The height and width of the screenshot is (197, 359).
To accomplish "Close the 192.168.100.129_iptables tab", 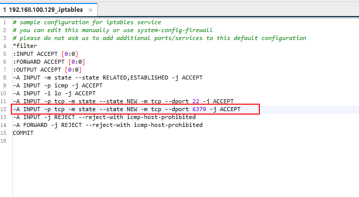I will pyautogui.click(x=90, y=10).
